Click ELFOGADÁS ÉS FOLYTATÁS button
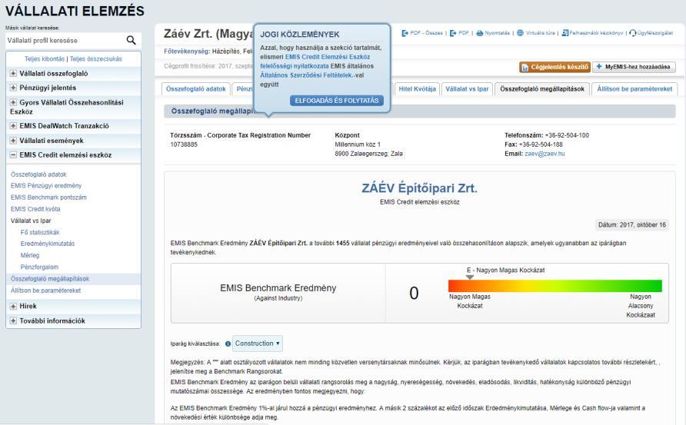 tap(336, 101)
